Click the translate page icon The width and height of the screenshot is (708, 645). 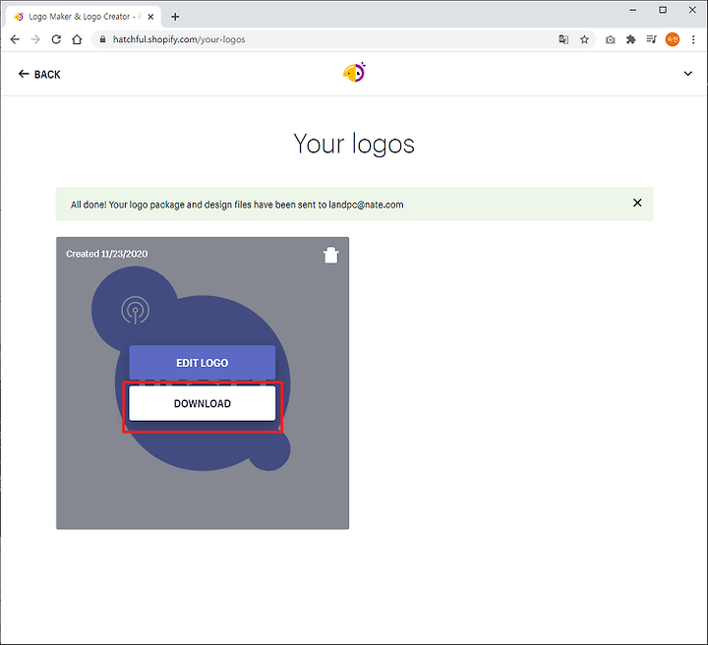pyautogui.click(x=563, y=39)
